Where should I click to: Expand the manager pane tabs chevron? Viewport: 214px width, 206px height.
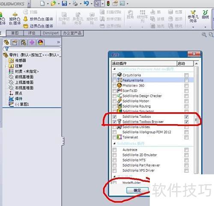tap(58, 42)
